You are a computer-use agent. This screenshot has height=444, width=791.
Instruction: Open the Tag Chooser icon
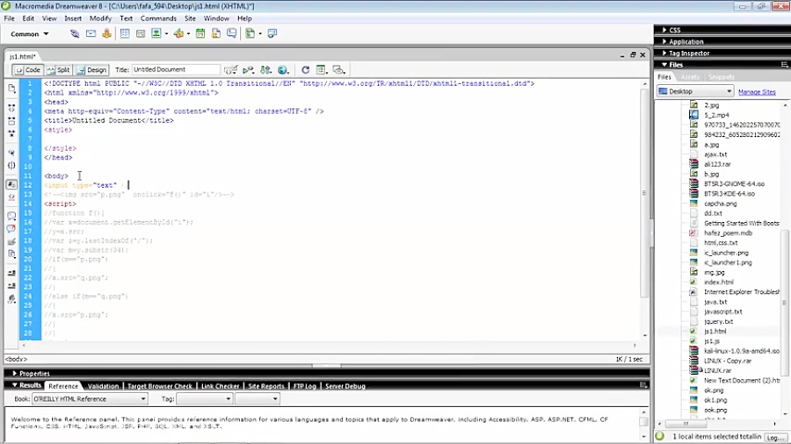pos(272,33)
